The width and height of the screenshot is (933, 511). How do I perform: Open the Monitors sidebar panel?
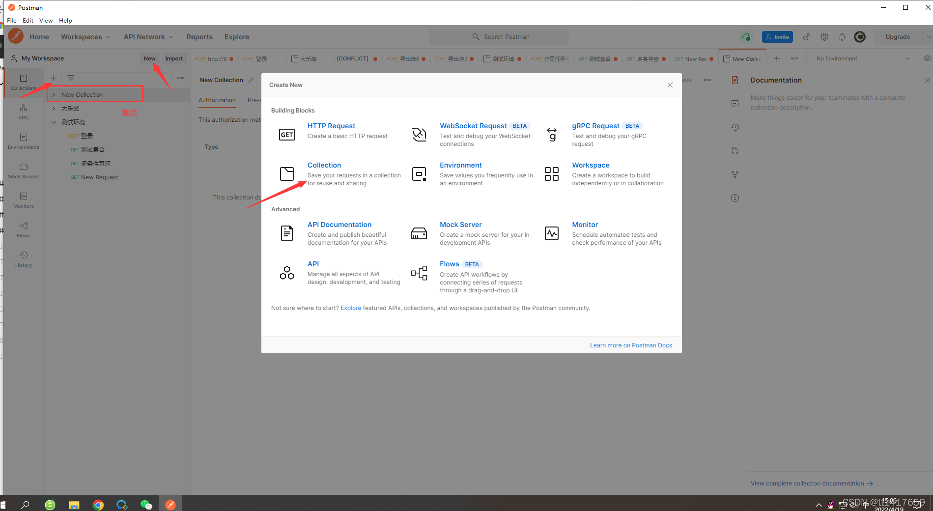(24, 200)
